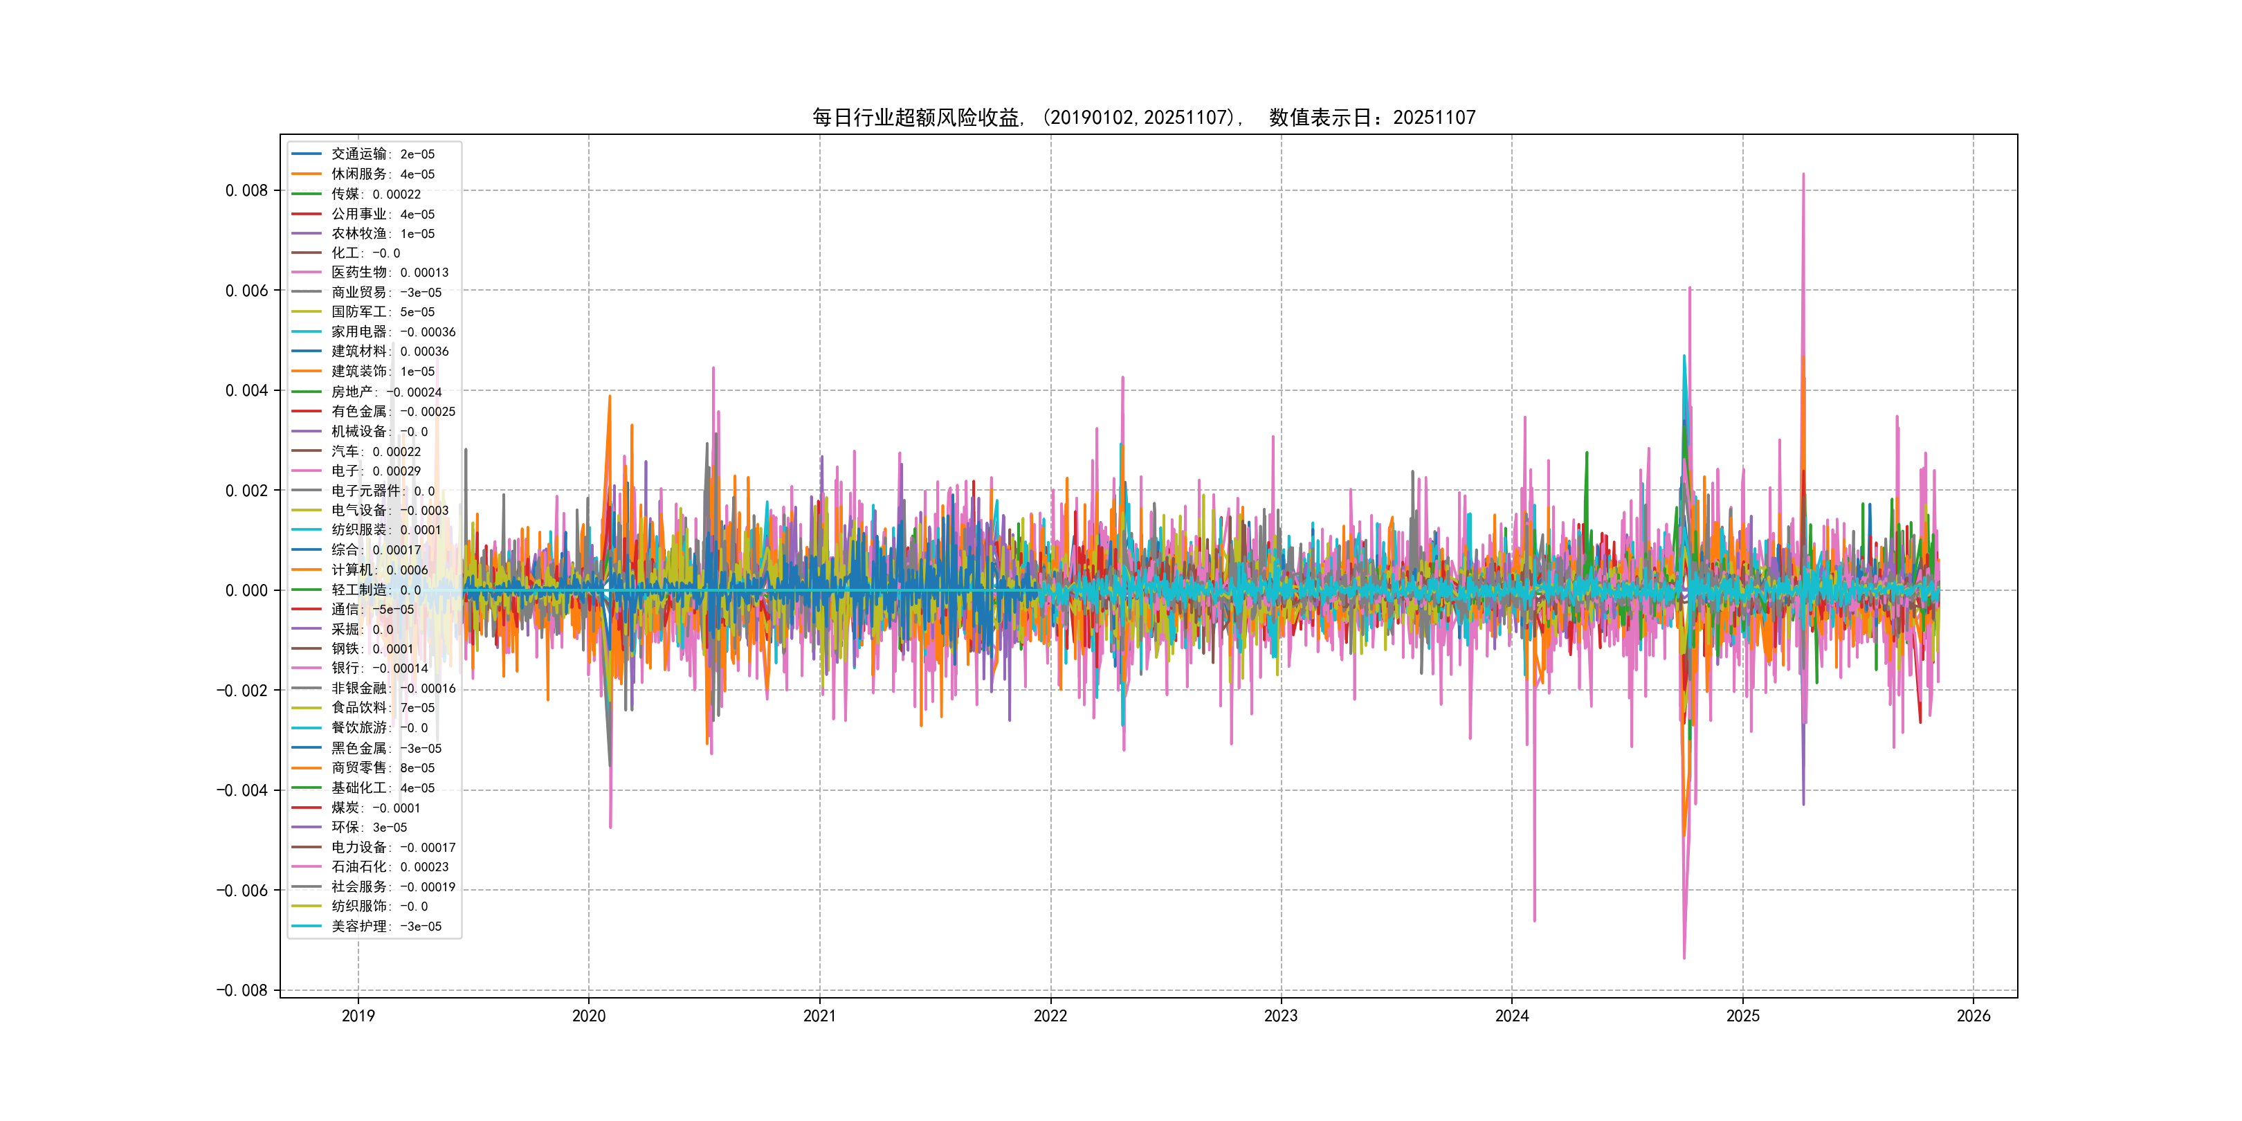The image size is (2242, 1121).
Task: Click the 家用电器 cyan legend swatch
Action: [x=307, y=331]
